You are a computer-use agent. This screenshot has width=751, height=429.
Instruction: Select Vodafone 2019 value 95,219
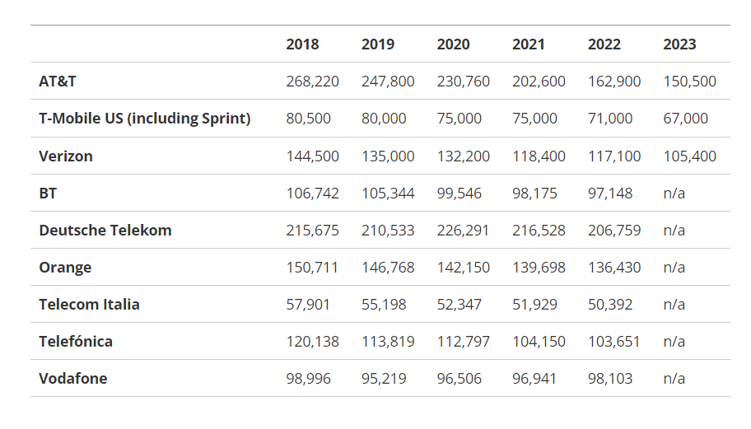point(384,379)
